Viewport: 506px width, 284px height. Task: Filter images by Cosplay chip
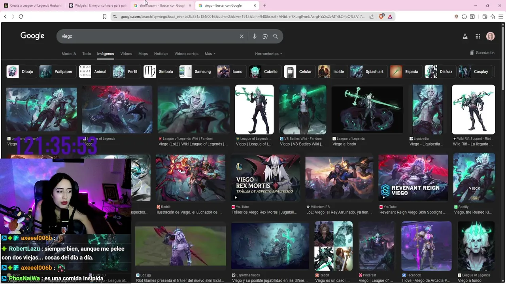pos(475,72)
